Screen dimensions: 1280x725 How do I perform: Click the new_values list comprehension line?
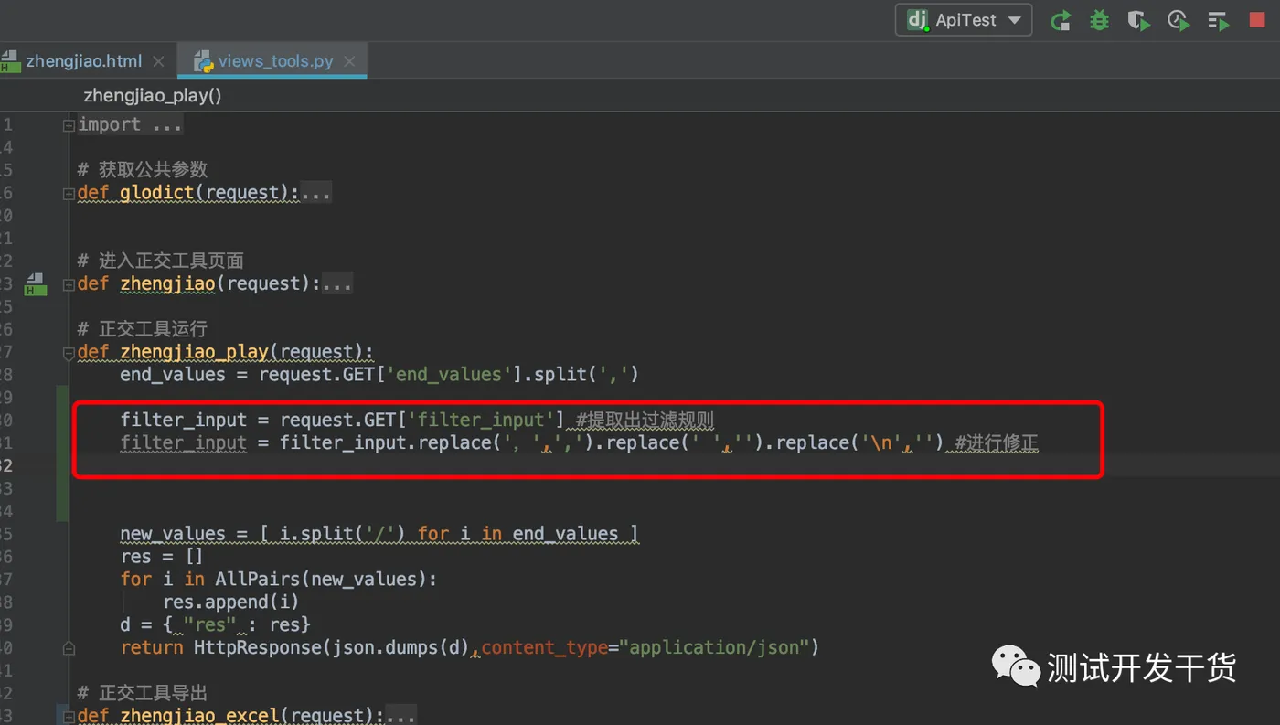pos(379,534)
